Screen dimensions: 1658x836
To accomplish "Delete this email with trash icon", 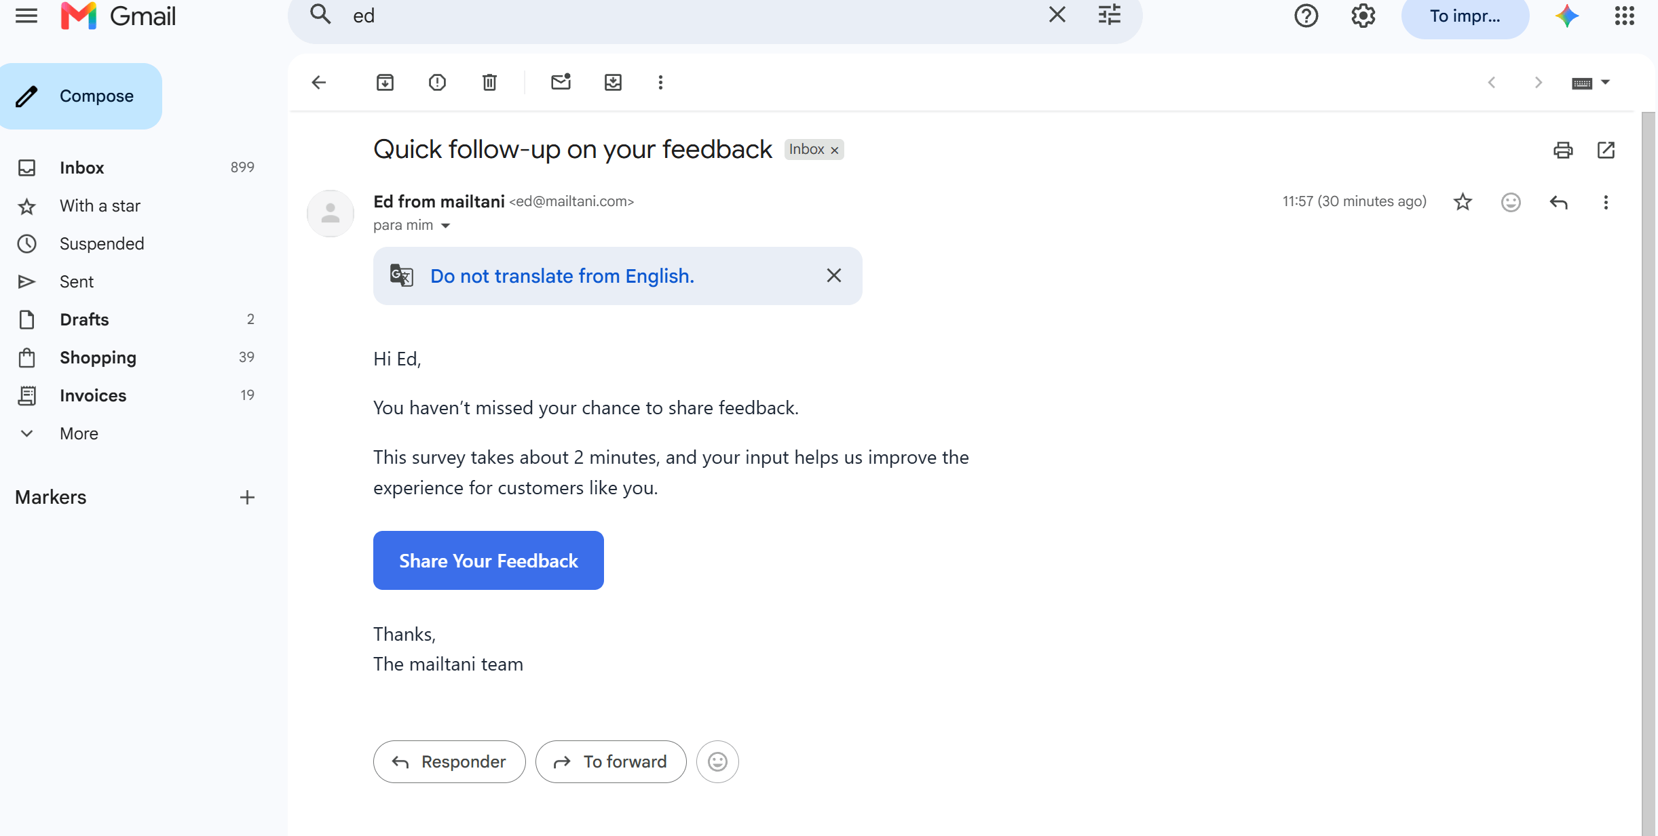I will coord(489,83).
